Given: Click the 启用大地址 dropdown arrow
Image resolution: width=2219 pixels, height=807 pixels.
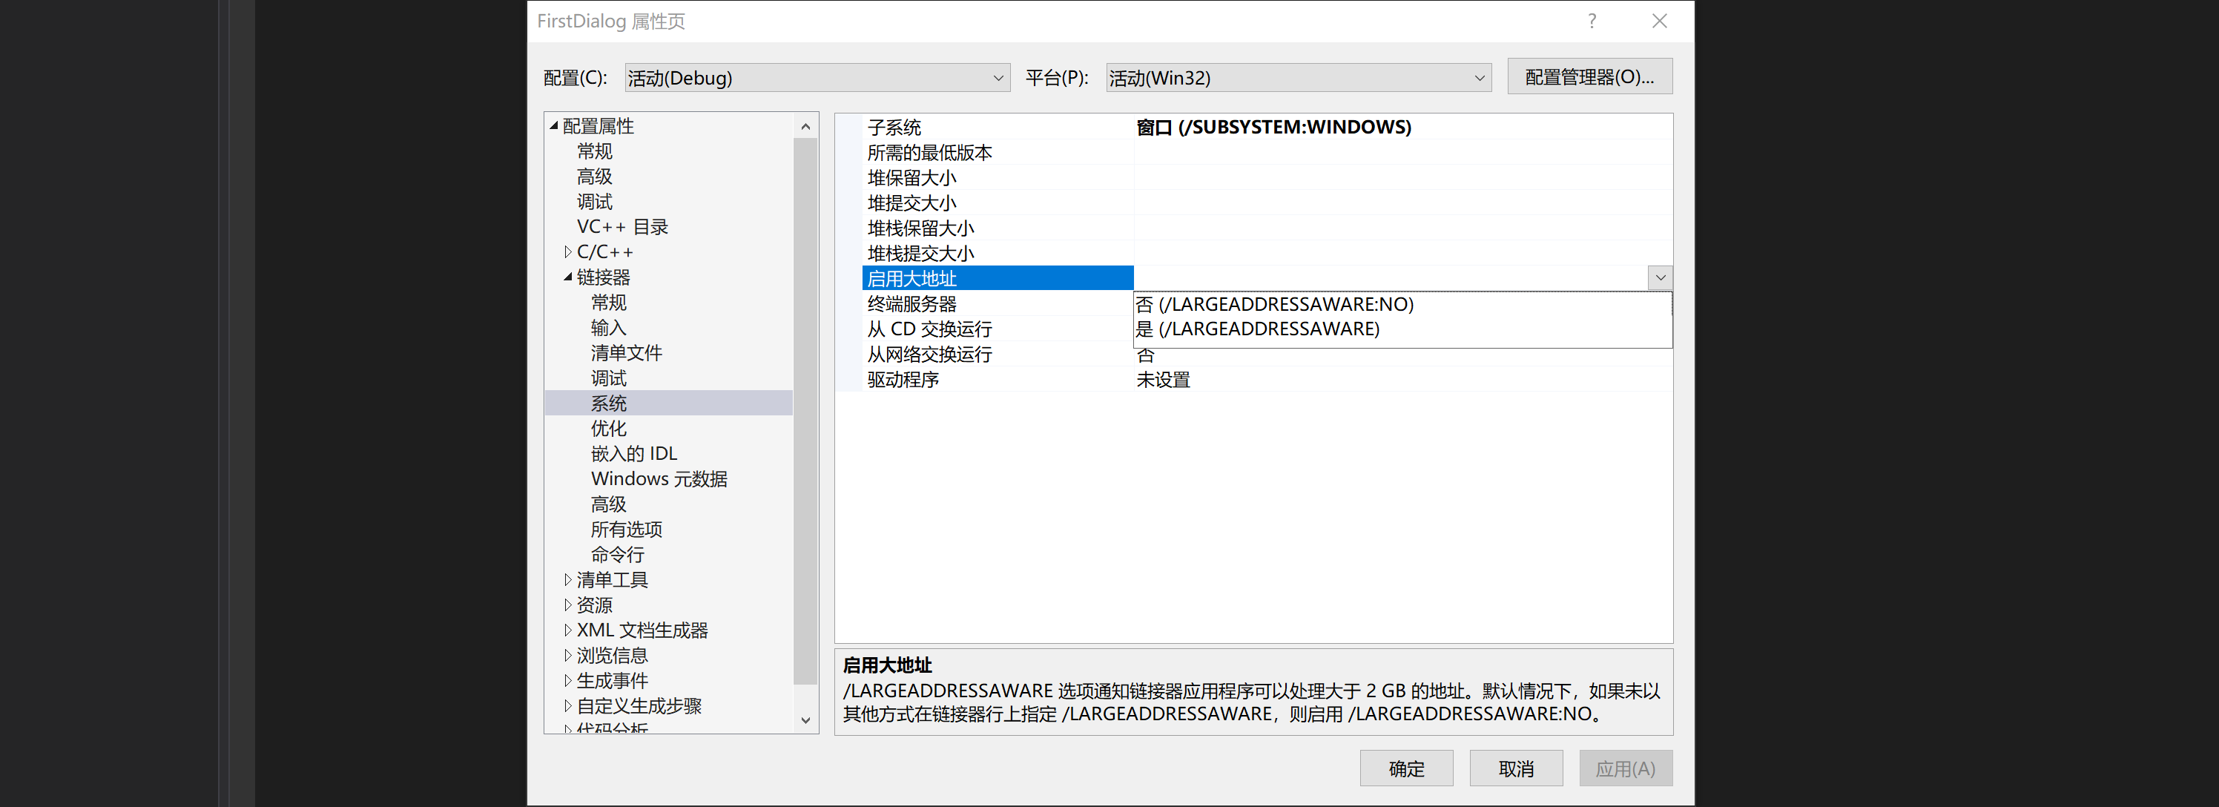Looking at the screenshot, I should click(x=1660, y=278).
